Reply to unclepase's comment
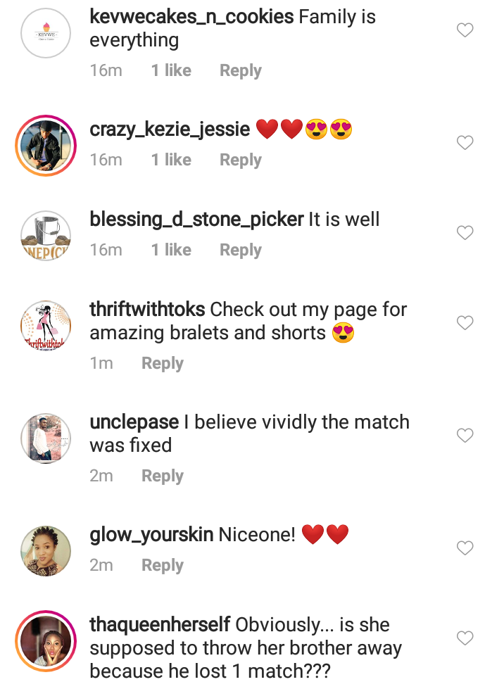 (x=162, y=476)
